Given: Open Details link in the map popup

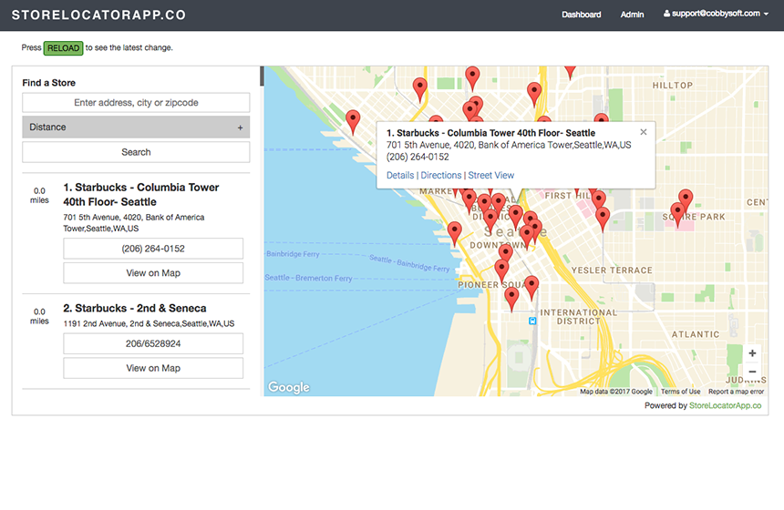Looking at the screenshot, I should (x=400, y=175).
